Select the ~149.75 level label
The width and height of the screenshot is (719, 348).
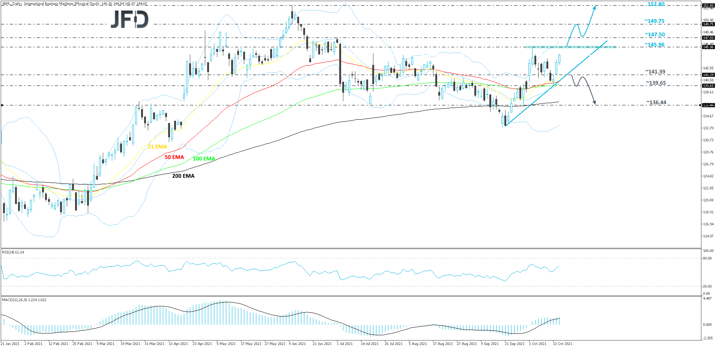654,21
